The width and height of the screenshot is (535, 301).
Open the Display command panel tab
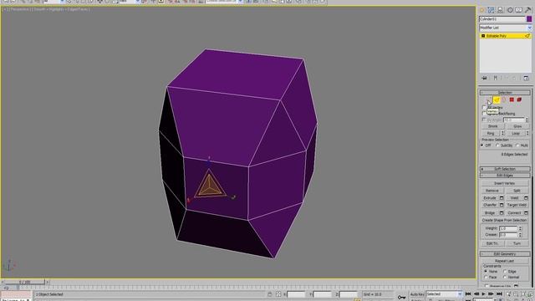click(519, 10)
